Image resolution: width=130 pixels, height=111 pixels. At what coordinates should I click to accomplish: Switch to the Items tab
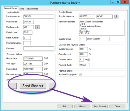[22, 9]
